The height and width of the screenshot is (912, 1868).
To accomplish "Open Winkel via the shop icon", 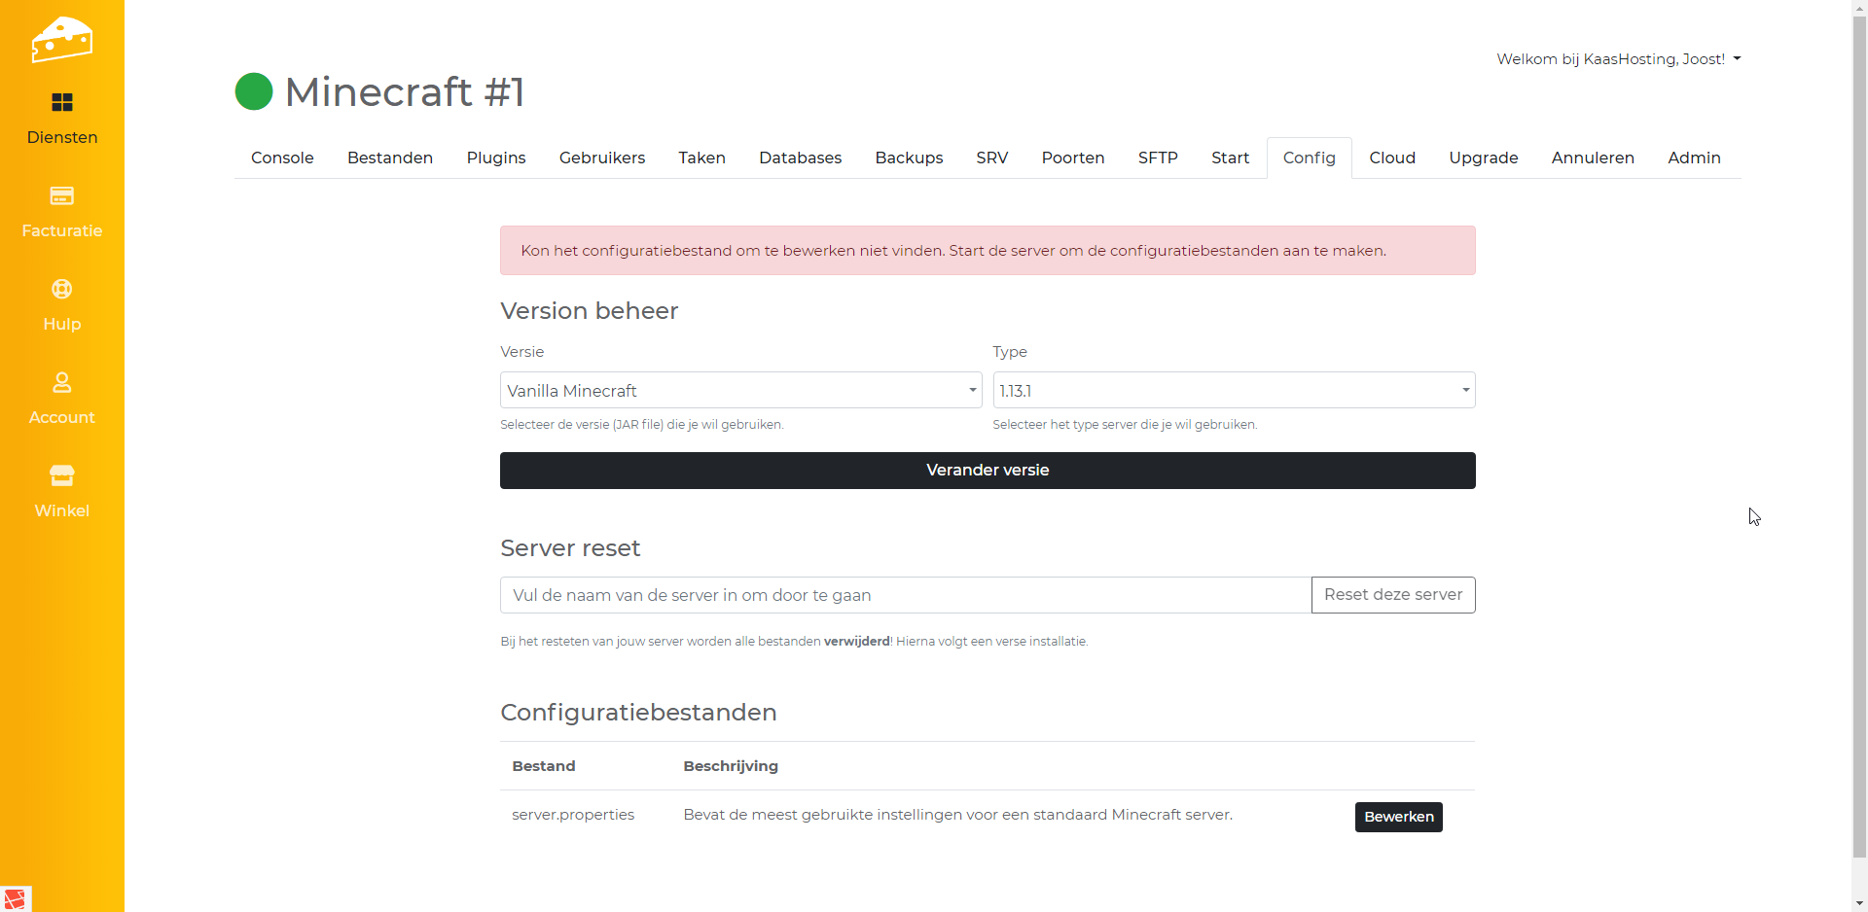I will pyautogui.click(x=62, y=476).
